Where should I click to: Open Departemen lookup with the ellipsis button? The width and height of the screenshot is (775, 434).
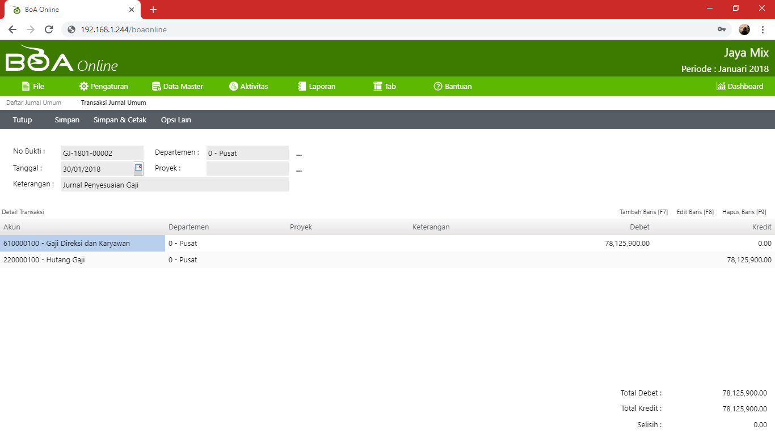(299, 154)
